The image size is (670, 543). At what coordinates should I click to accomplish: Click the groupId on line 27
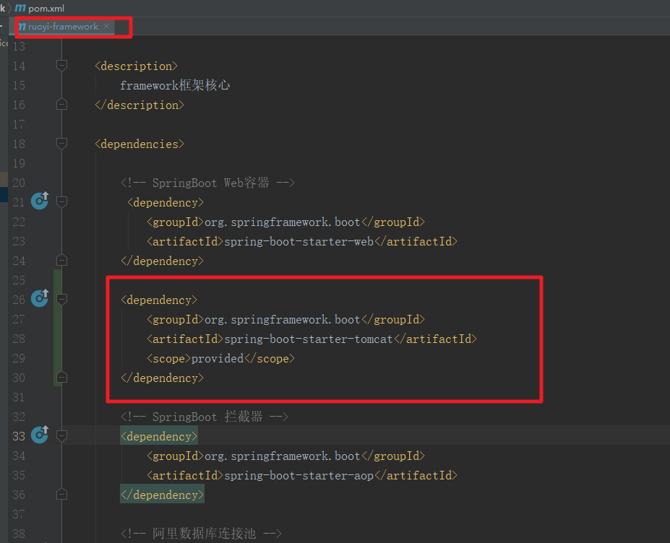point(286,319)
